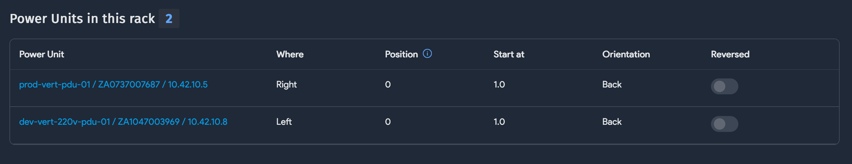Click Start at value for dev-vert-220v-pdu-01
852x164 pixels.
499,122
